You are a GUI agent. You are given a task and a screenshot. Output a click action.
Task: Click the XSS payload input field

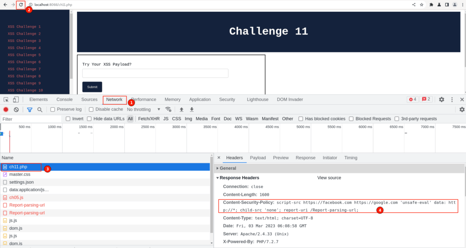coord(155,74)
